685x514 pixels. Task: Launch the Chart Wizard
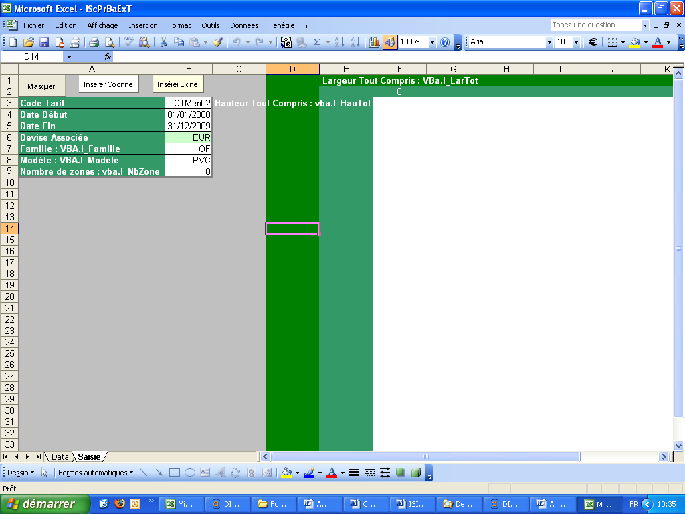(x=373, y=41)
